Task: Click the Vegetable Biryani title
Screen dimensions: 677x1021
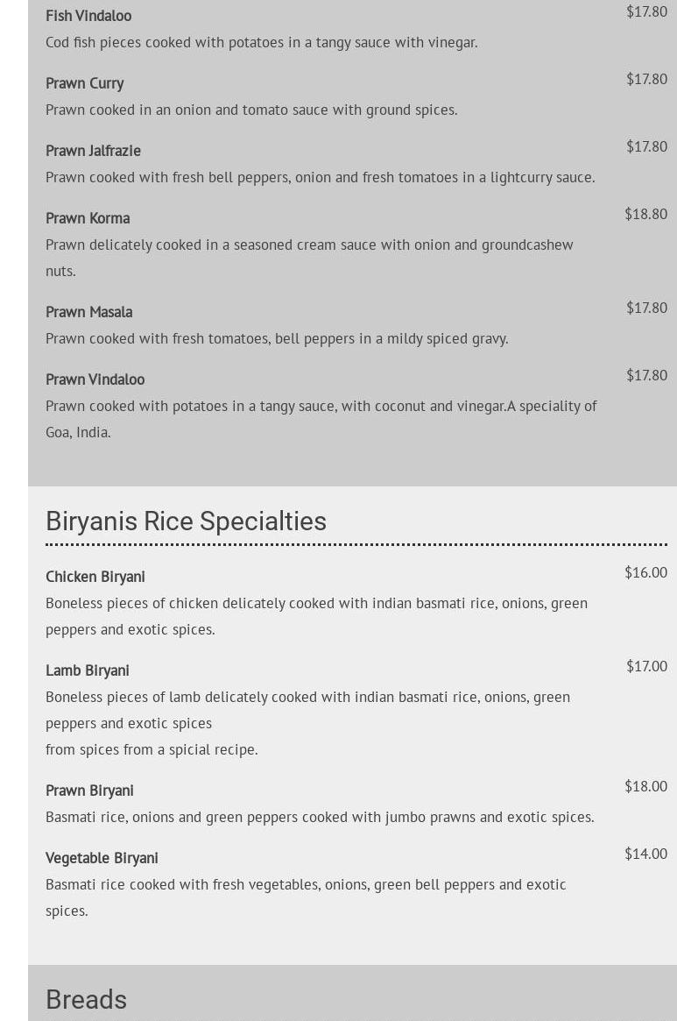Action: 102,858
